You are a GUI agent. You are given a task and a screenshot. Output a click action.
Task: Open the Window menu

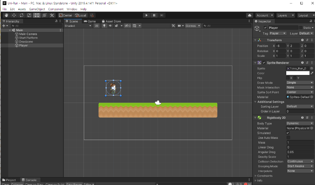click(72, 9)
